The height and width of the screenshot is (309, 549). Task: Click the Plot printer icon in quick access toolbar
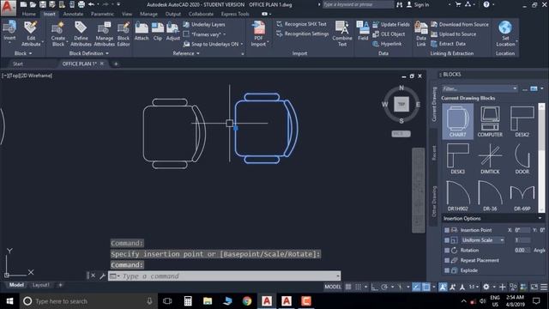81,4
